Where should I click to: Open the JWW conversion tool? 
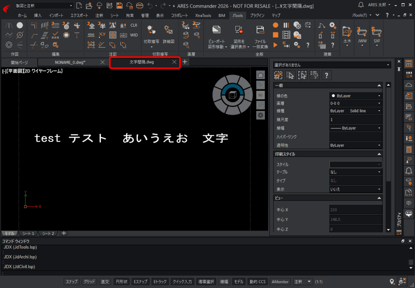coord(362,36)
